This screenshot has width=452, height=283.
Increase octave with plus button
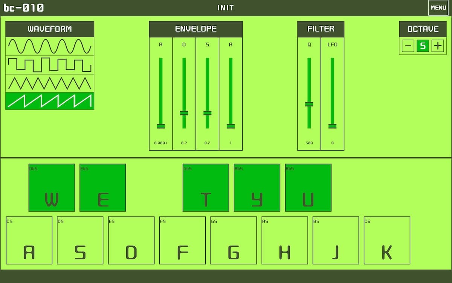437,46
